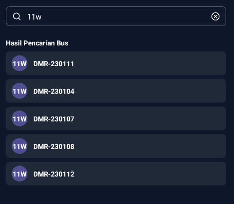This screenshot has height=204, width=234.
Task: Click the typed text 11w in search box
Action: click(x=34, y=17)
